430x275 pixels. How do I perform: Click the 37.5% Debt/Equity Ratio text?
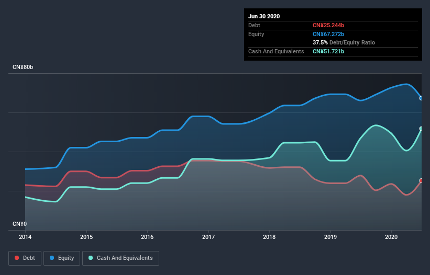(x=344, y=43)
